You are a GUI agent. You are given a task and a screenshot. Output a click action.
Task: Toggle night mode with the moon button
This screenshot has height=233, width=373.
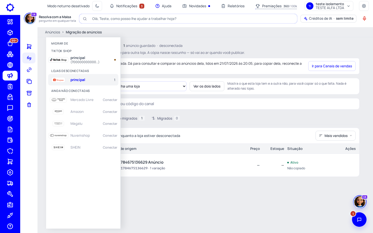(97, 6)
